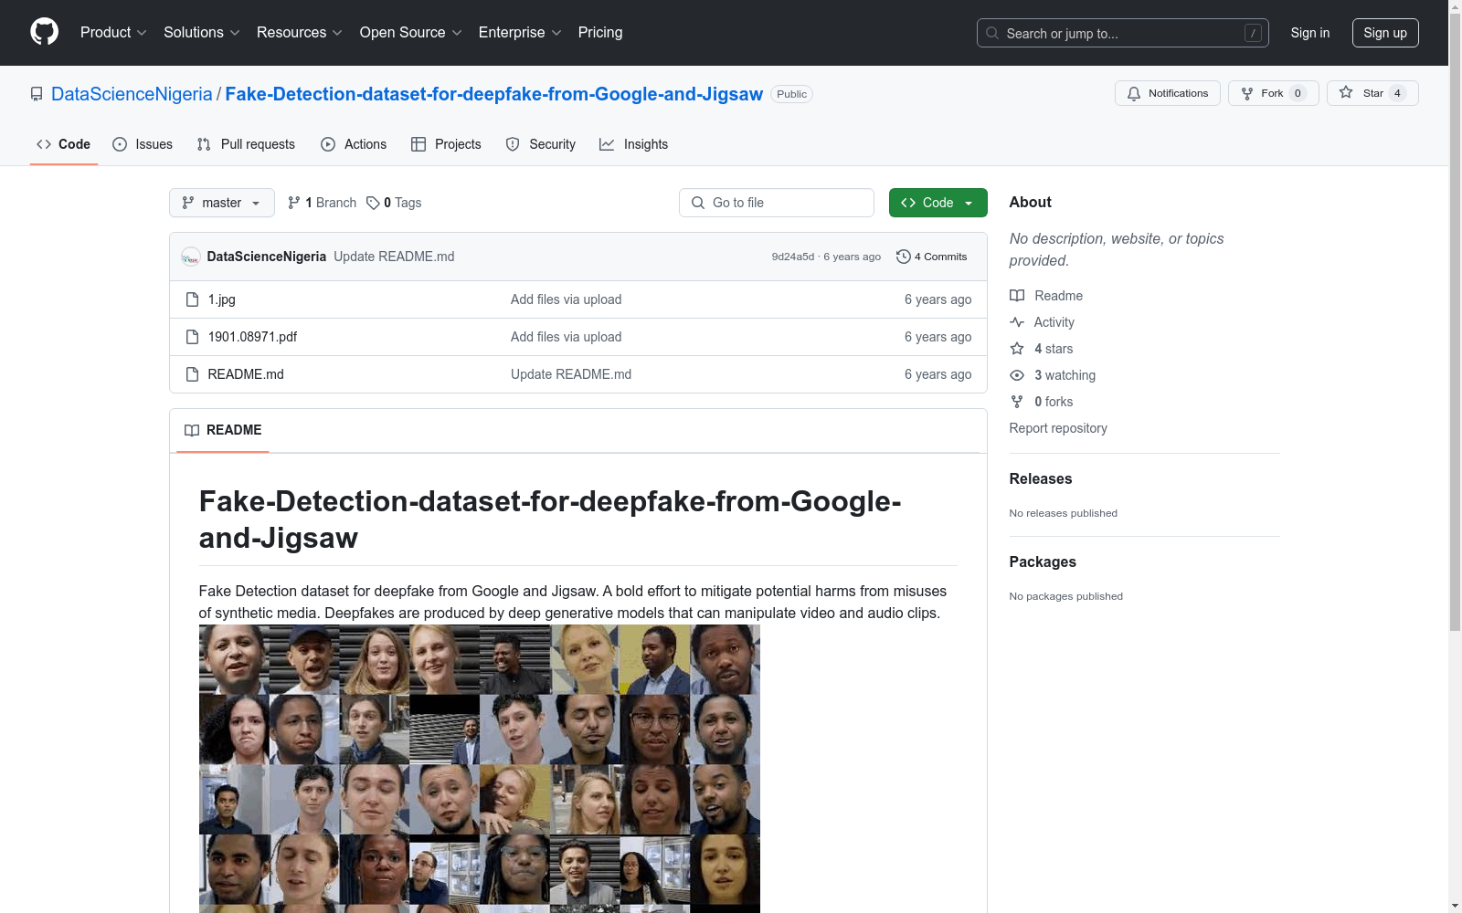Switch to the Insights tab

(634, 144)
